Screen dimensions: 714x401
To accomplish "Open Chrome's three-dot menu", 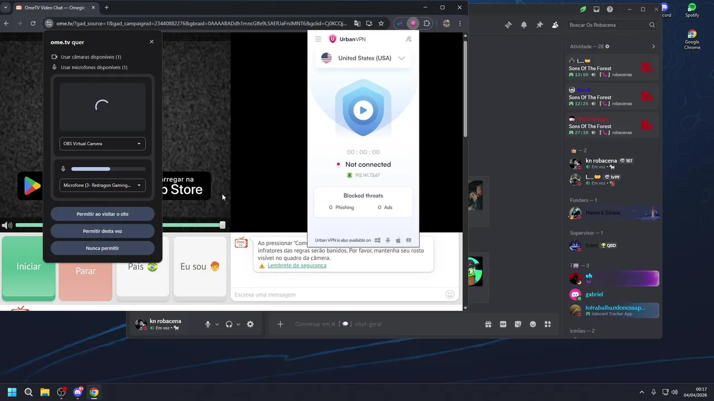I will point(460,23).
